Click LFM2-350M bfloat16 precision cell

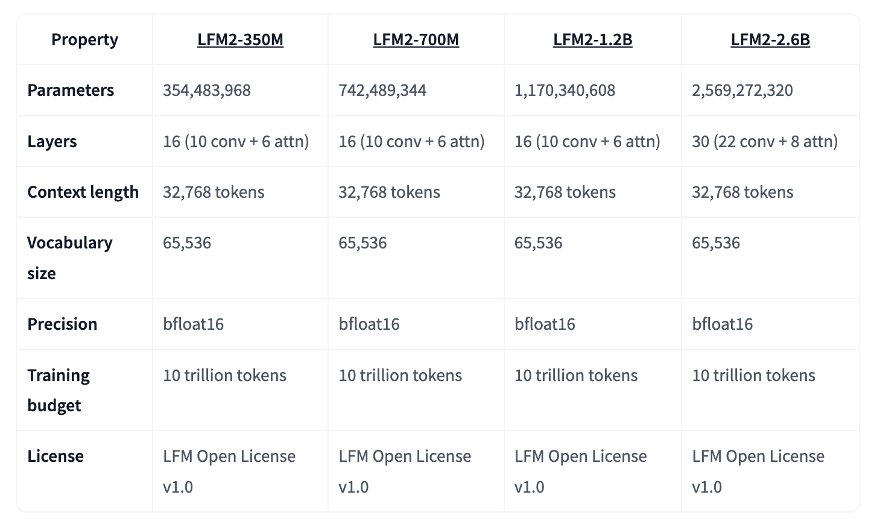click(193, 324)
